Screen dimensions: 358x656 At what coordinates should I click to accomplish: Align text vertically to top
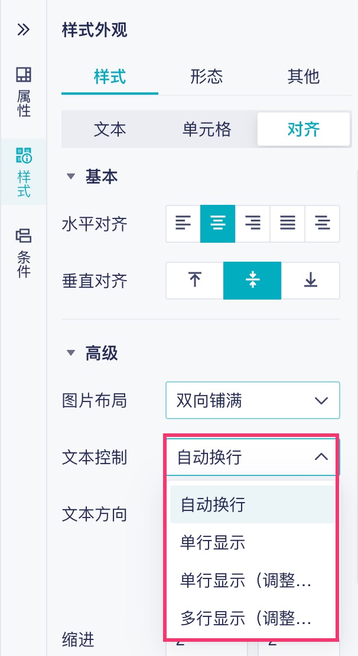point(194,281)
